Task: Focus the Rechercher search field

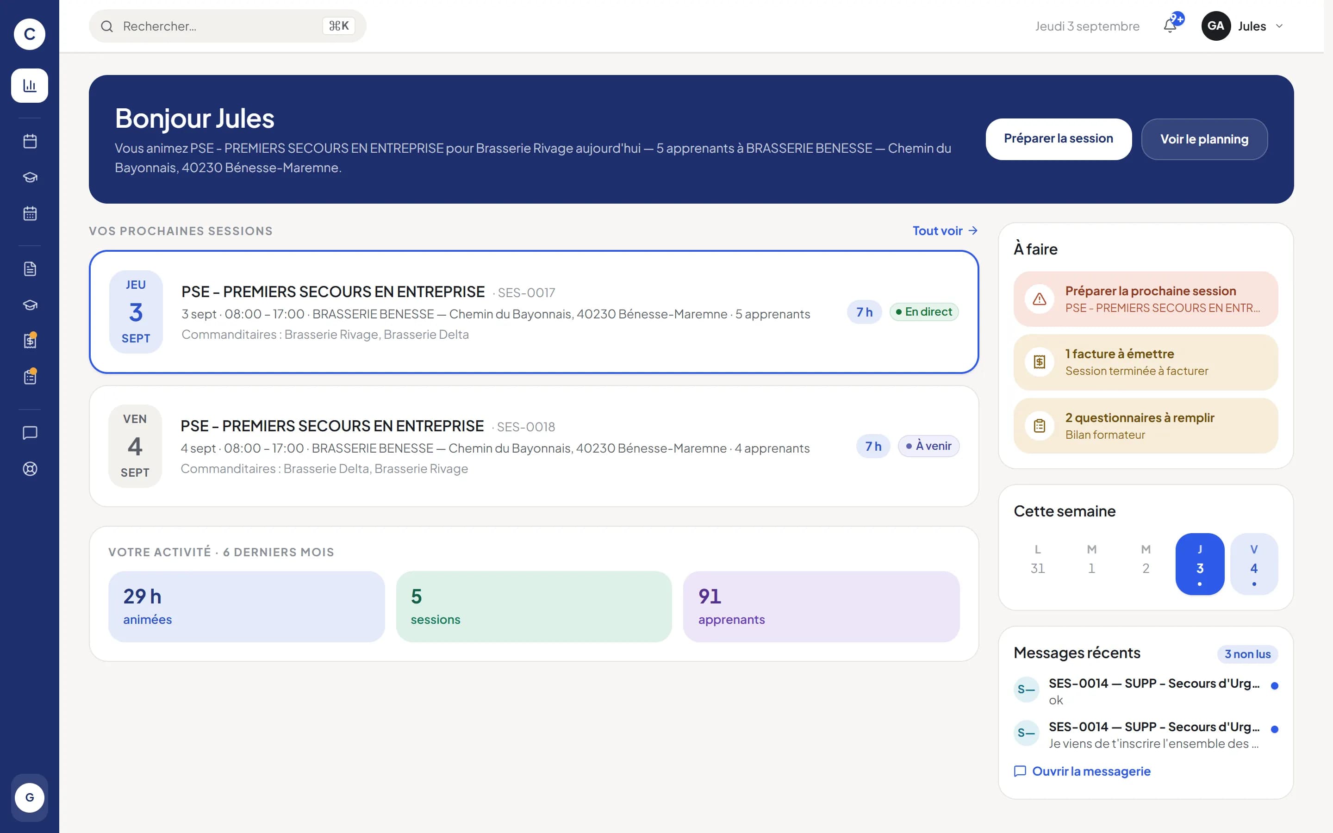Action: [228, 26]
